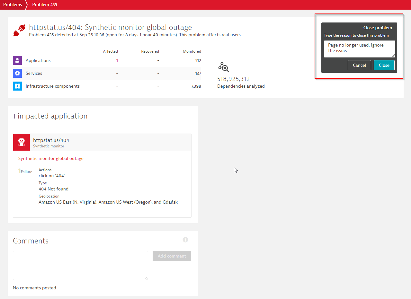The image size is (411, 299).
Task: Click the Services row label
Action: pyautogui.click(x=34, y=73)
